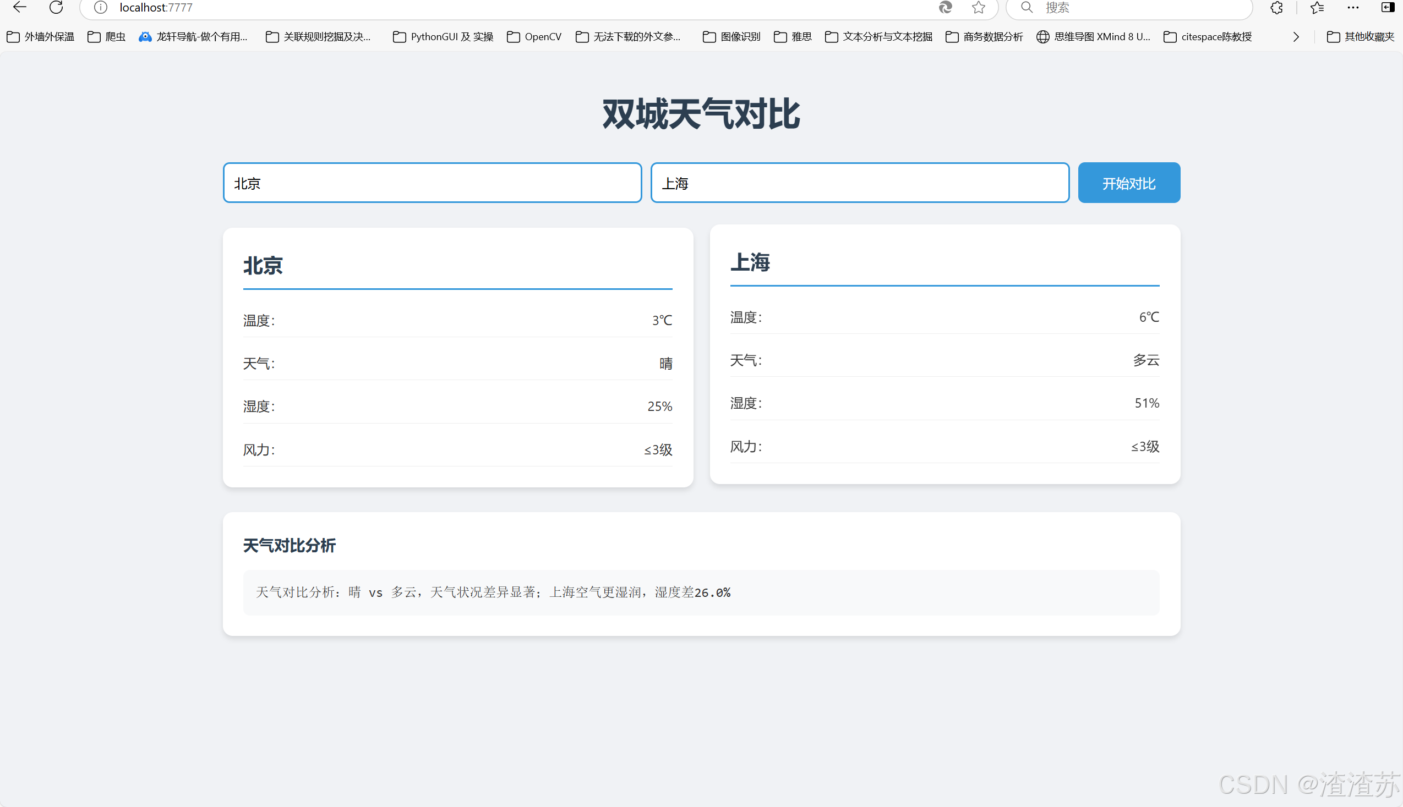Open PythonGUI 及 实操 bookmark folder
Image resolution: width=1403 pixels, height=807 pixels.
click(443, 36)
